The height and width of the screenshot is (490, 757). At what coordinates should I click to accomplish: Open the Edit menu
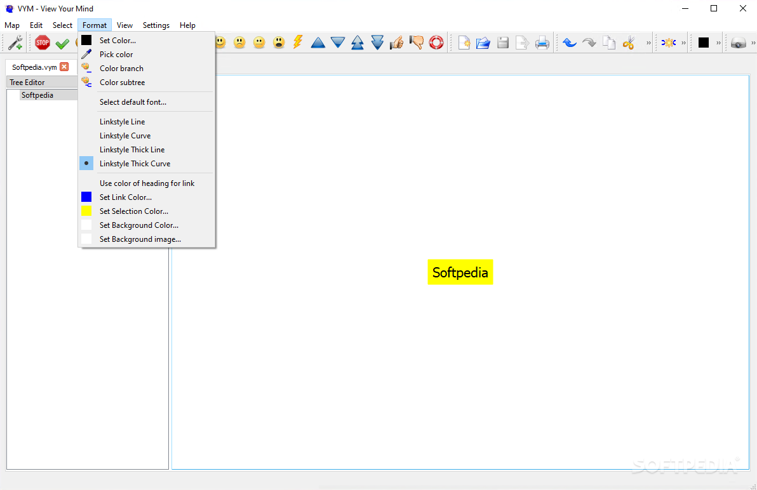36,25
